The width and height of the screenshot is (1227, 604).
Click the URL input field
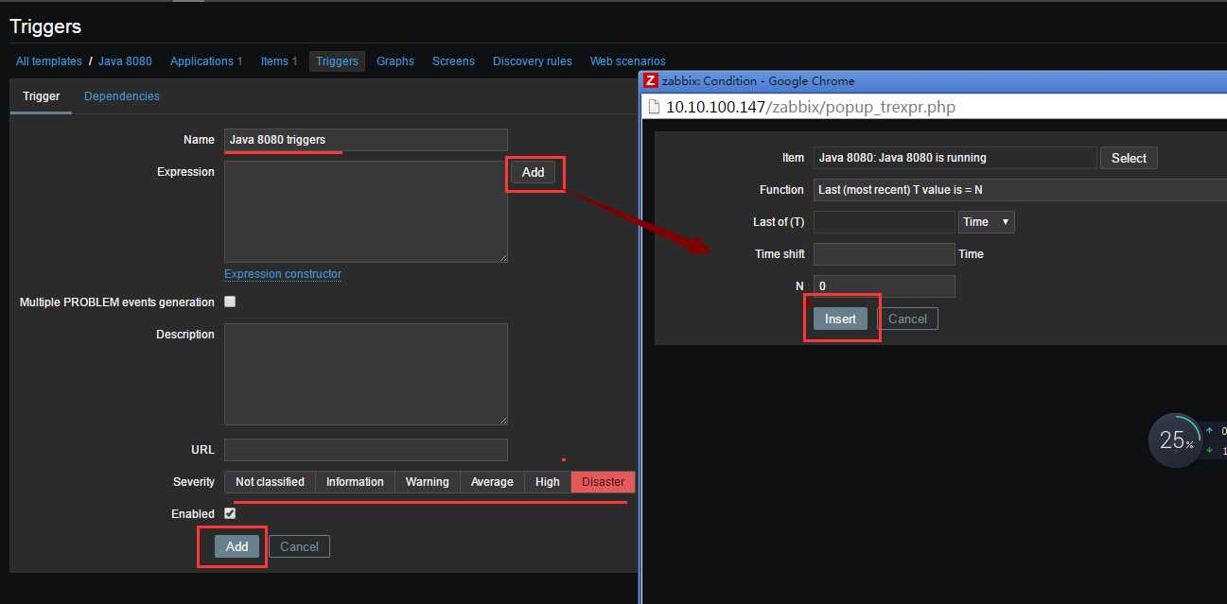click(366, 450)
